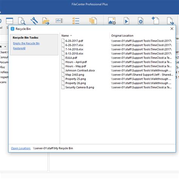Select file 8-13-2018.xlsx
179x179 pixels.
pyautogui.click(x=74, y=54)
